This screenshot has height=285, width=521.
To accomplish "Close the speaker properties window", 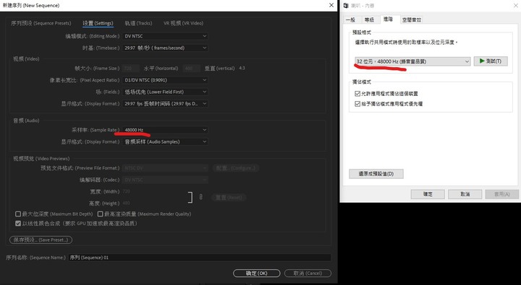I will coord(516,5).
